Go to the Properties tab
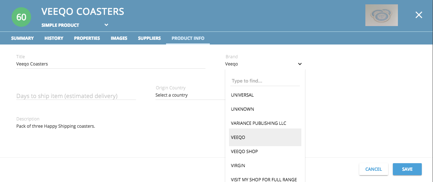The height and width of the screenshot is (182, 433). pos(87,38)
